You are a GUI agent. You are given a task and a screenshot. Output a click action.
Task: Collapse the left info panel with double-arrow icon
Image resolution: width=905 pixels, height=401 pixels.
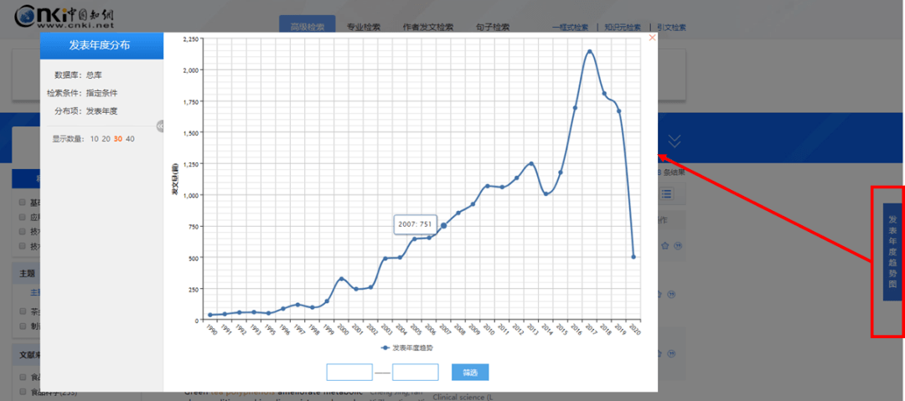pyautogui.click(x=159, y=126)
